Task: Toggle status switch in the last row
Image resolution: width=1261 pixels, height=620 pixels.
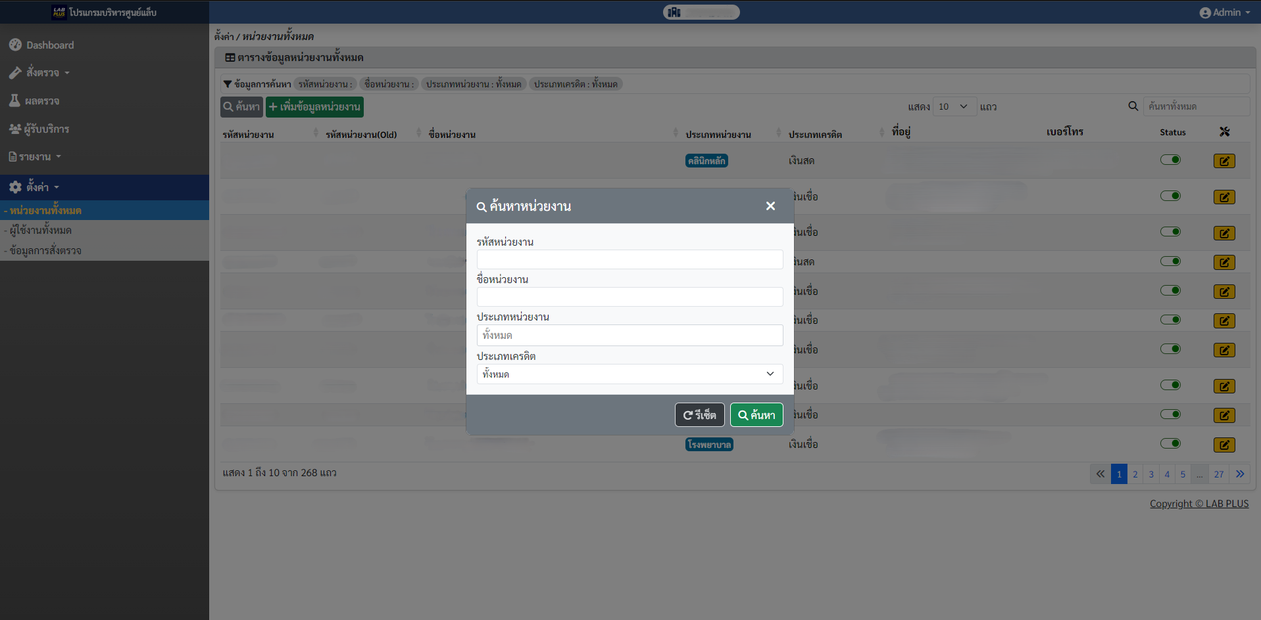Action: 1170,443
